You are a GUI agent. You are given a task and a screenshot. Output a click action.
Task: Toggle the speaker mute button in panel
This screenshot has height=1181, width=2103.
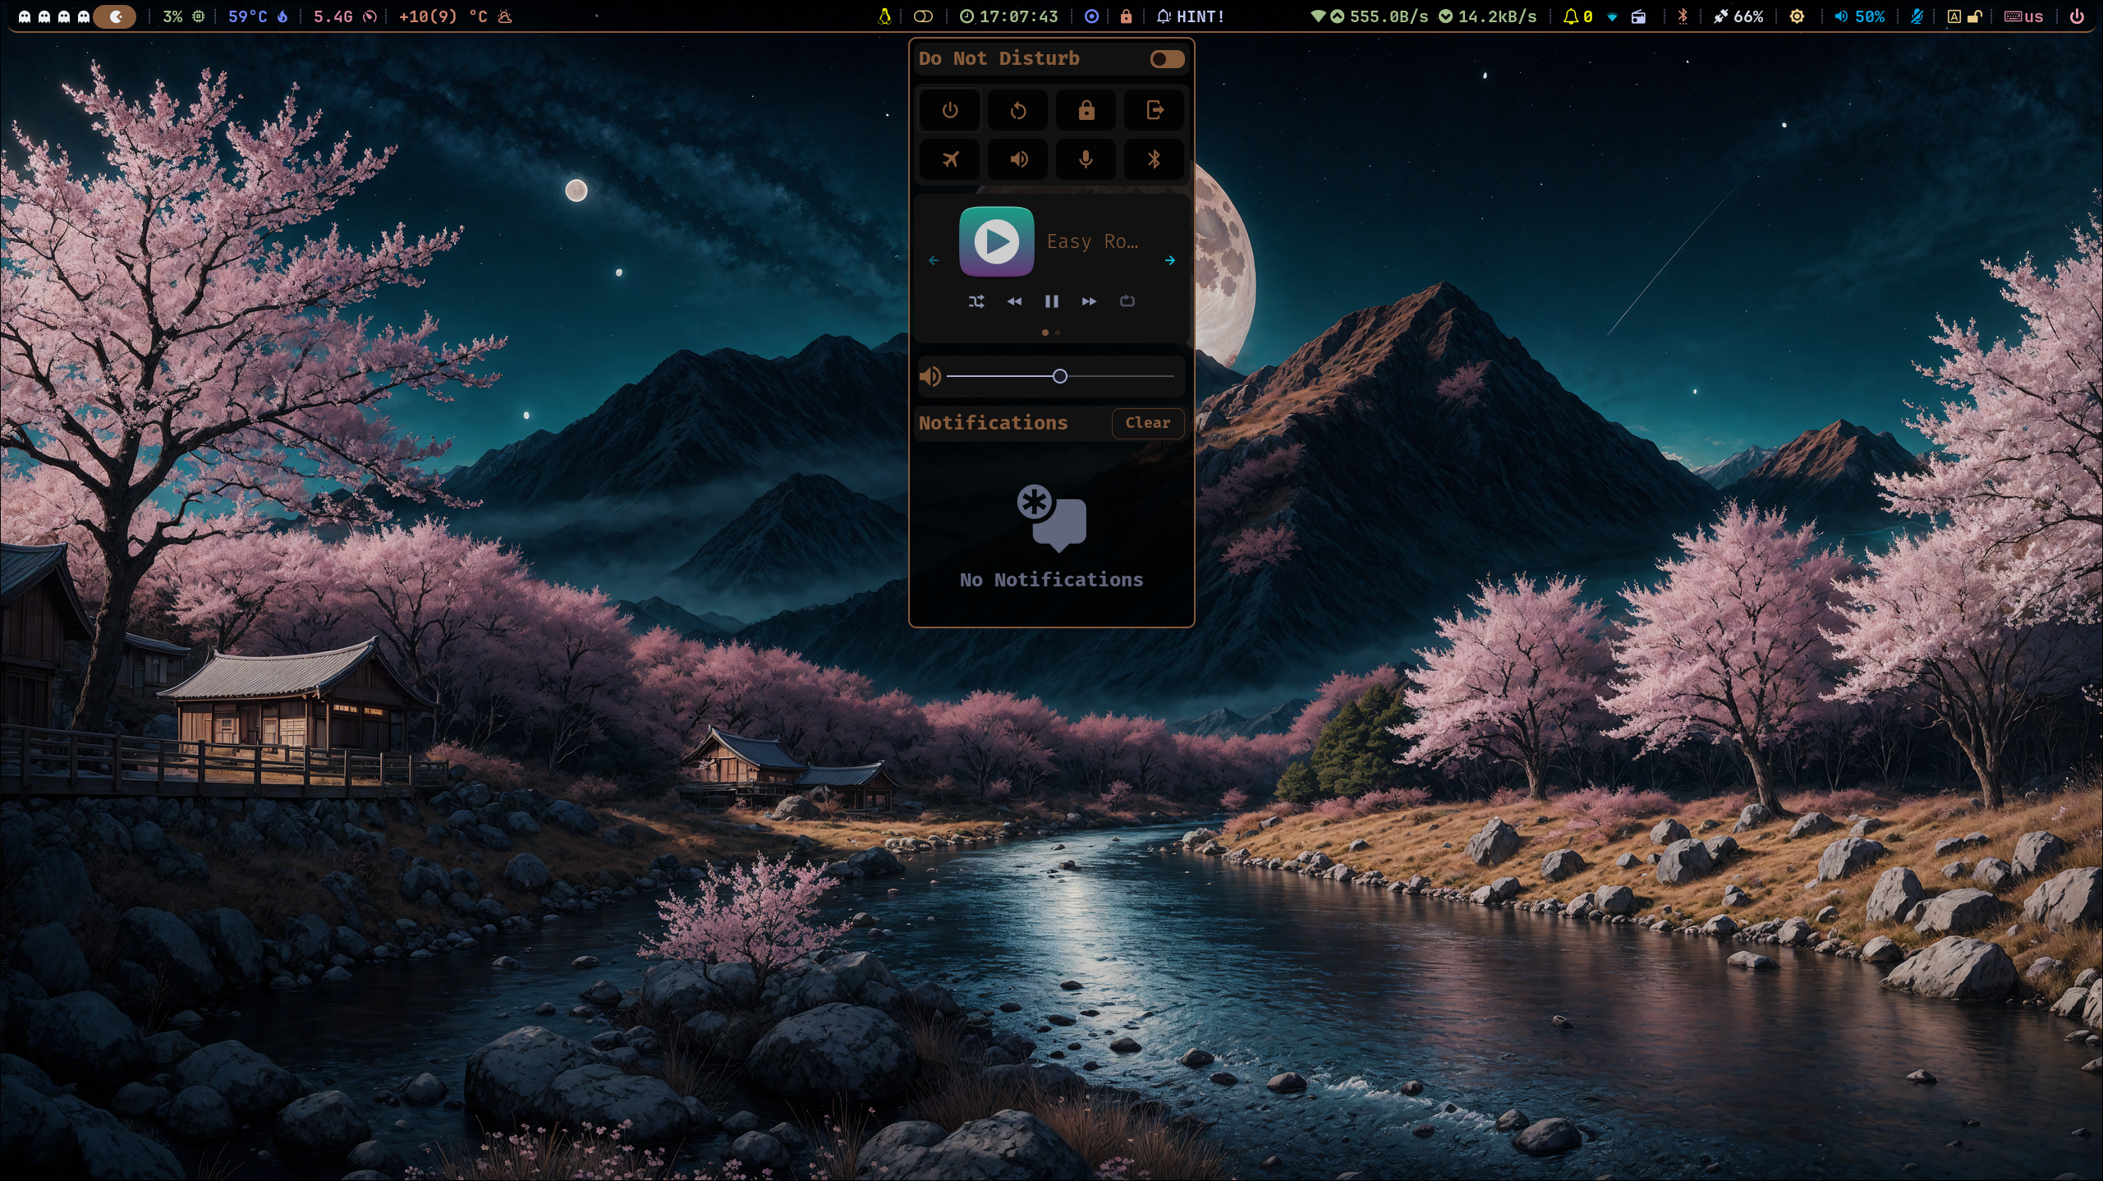point(1017,159)
